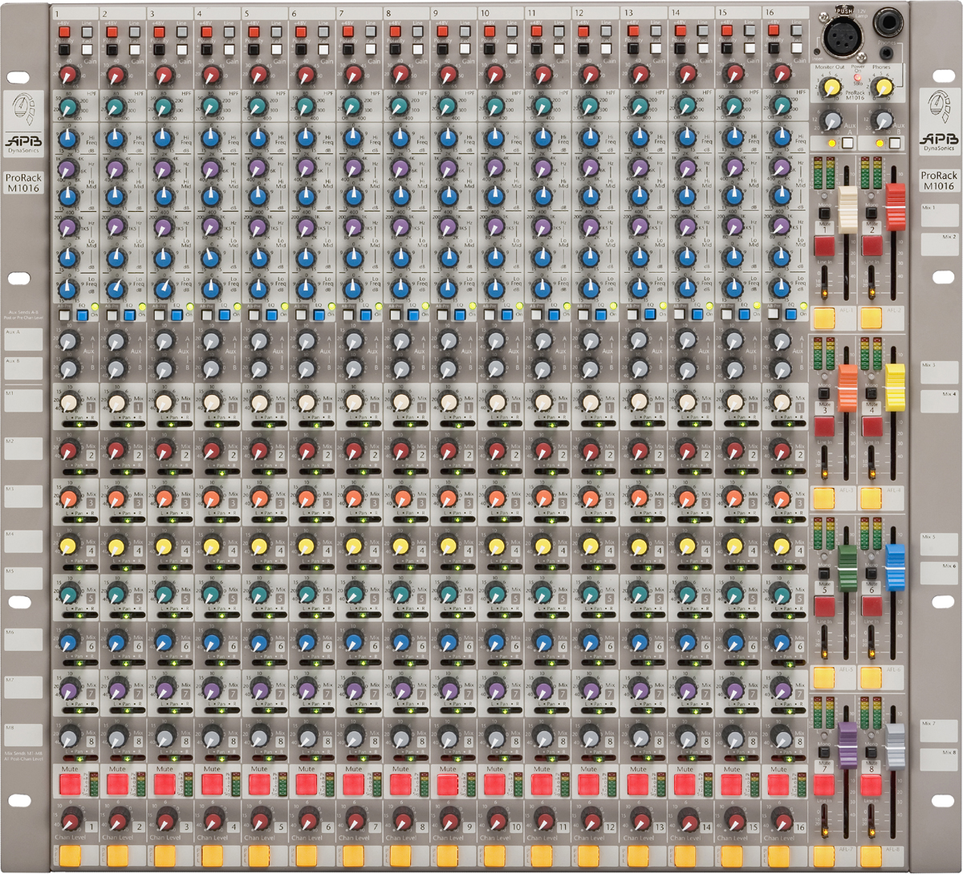Click the Aux B master level knob

[884, 120]
